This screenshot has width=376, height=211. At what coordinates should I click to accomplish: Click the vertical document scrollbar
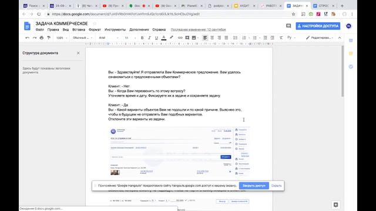(x=343, y=72)
